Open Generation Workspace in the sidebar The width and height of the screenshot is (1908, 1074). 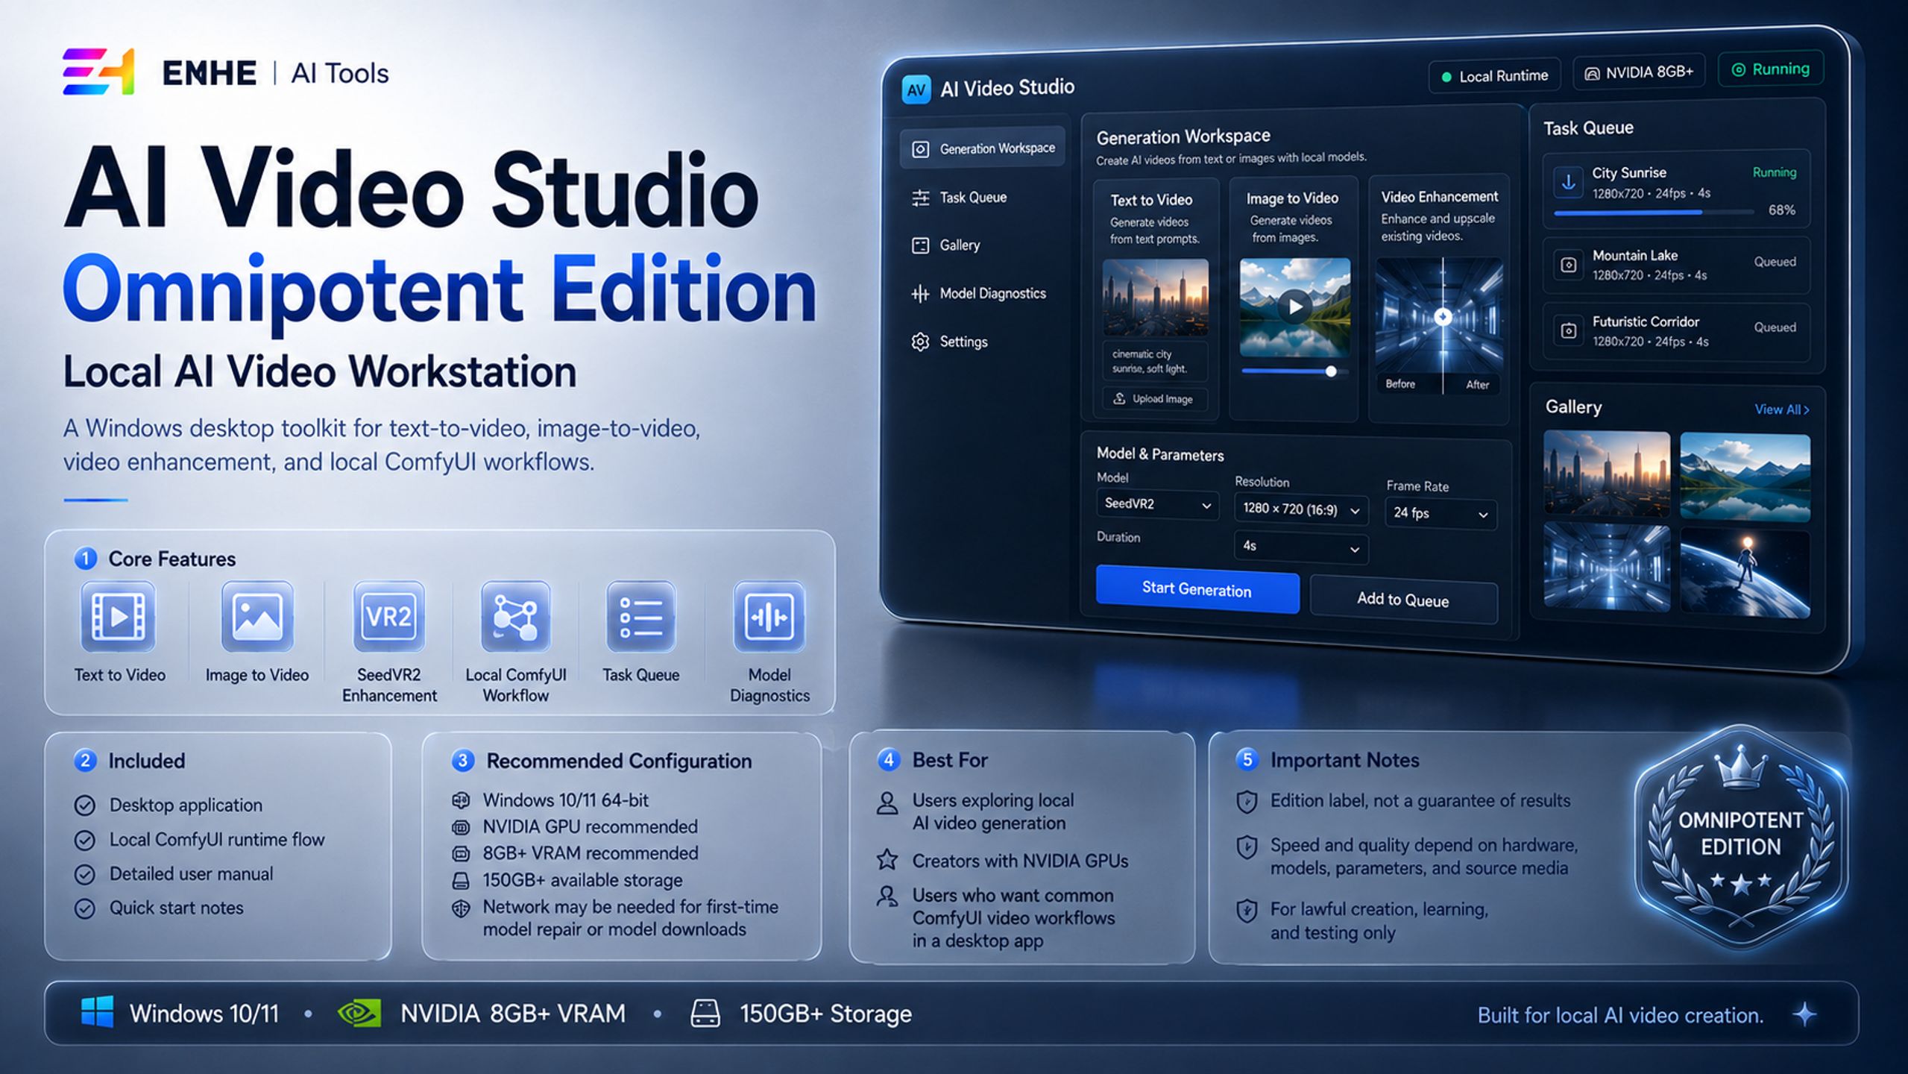pos(982,148)
